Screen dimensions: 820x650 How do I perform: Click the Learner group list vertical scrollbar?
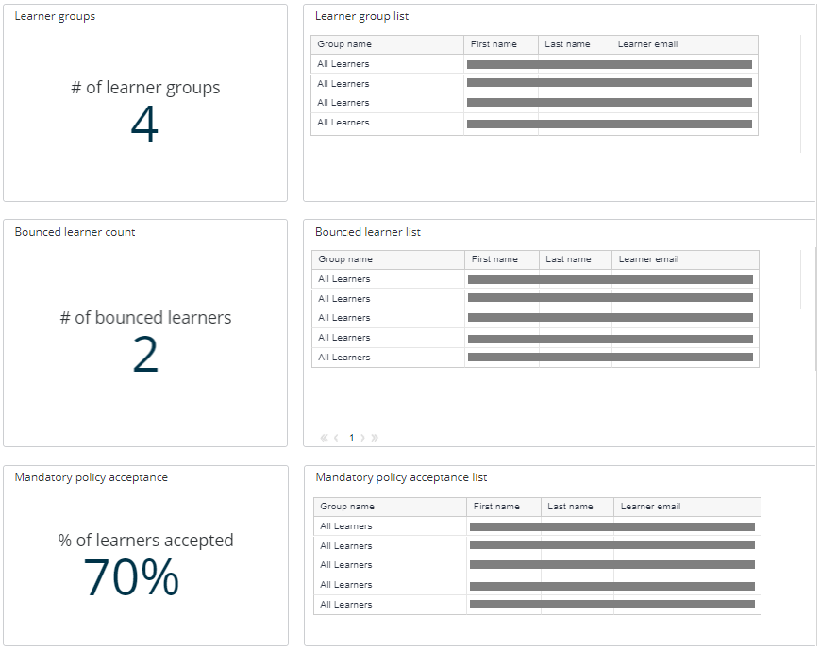coord(800,94)
